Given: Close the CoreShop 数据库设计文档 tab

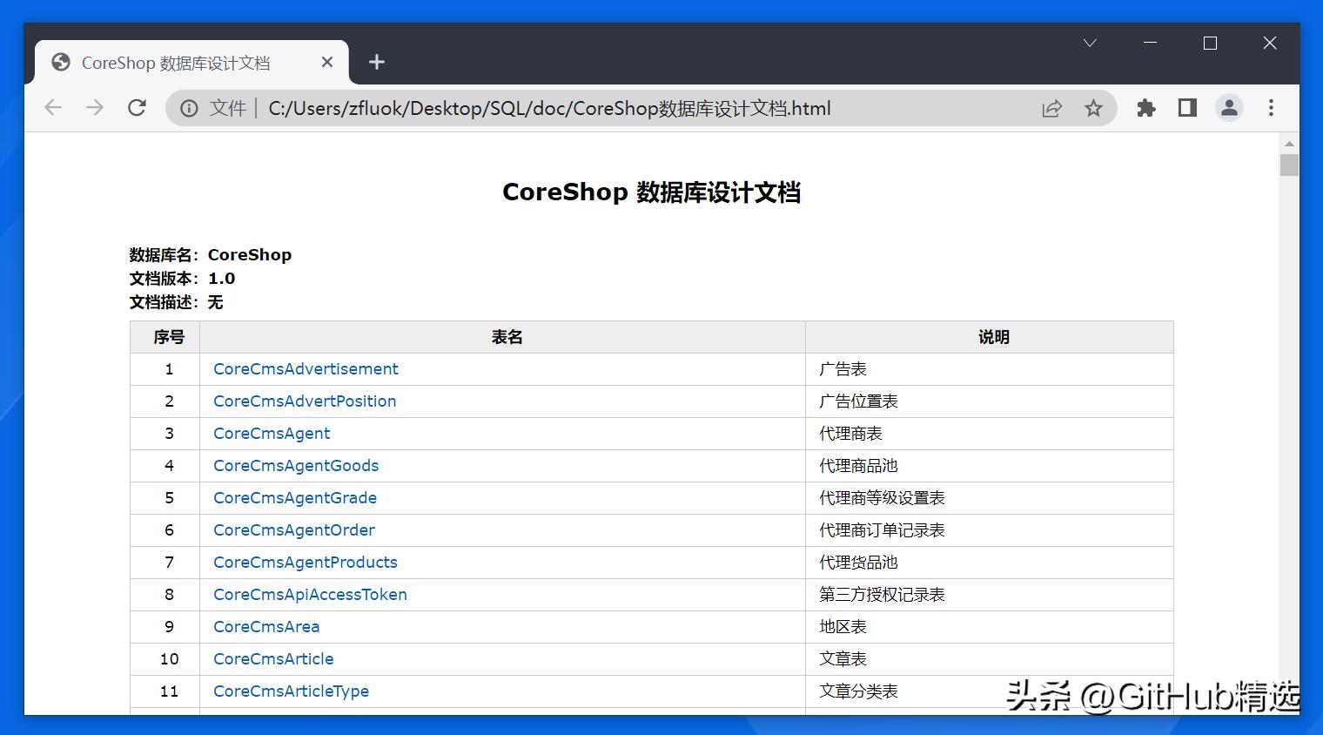Looking at the screenshot, I should (x=327, y=62).
